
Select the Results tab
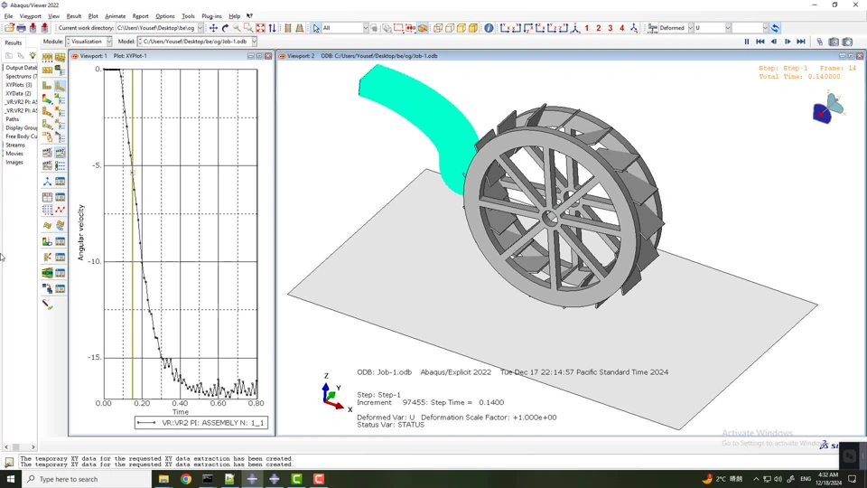tap(14, 42)
